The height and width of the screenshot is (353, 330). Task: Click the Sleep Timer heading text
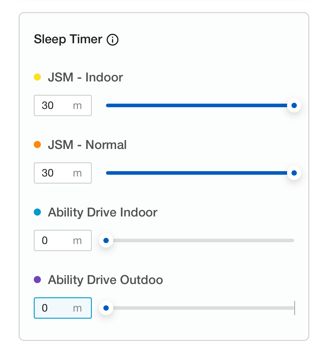tap(68, 39)
